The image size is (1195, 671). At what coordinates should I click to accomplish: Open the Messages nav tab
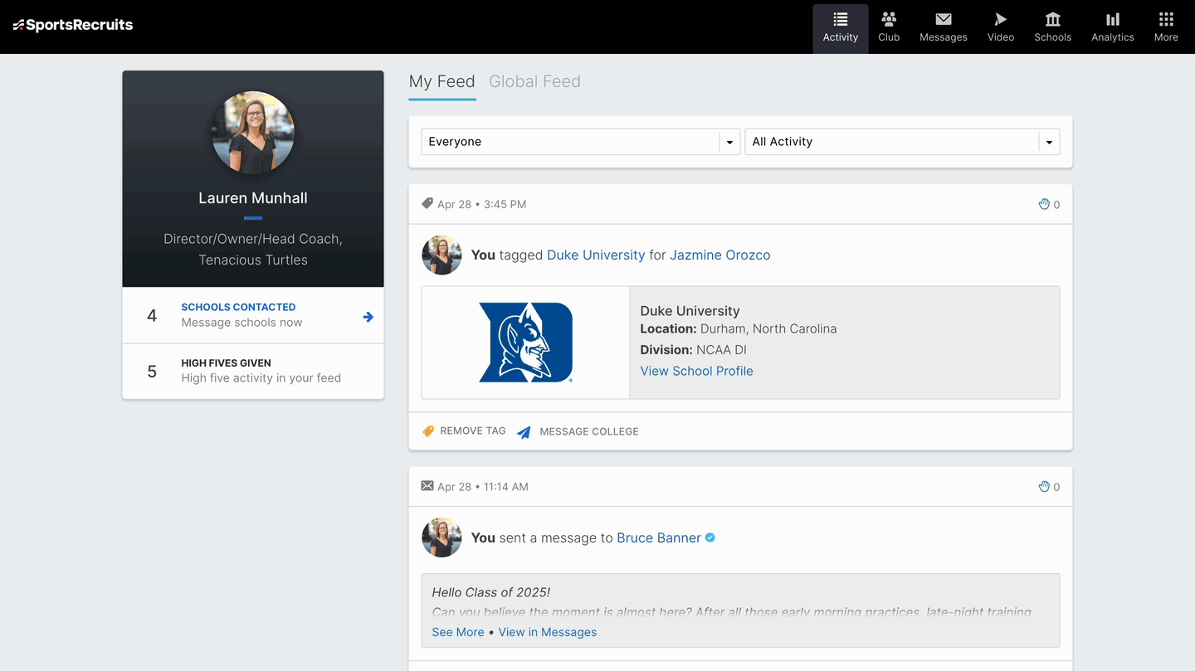coord(944,27)
